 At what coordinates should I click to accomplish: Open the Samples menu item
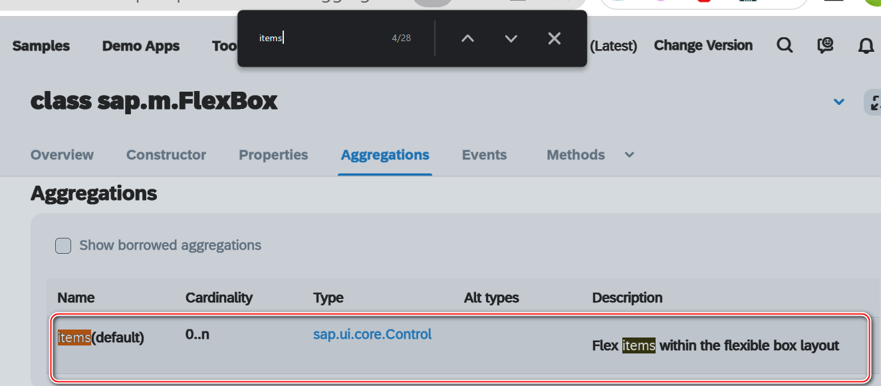pyautogui.click(x=41, y=46)
